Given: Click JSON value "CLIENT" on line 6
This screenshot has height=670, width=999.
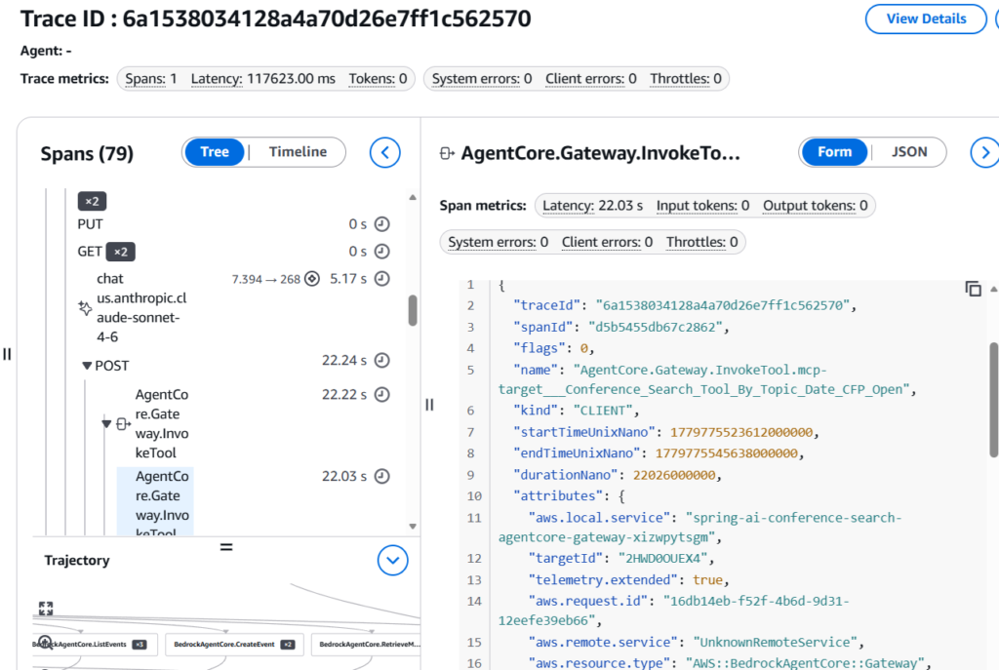Looking at the screenshot, I should 603,411.
